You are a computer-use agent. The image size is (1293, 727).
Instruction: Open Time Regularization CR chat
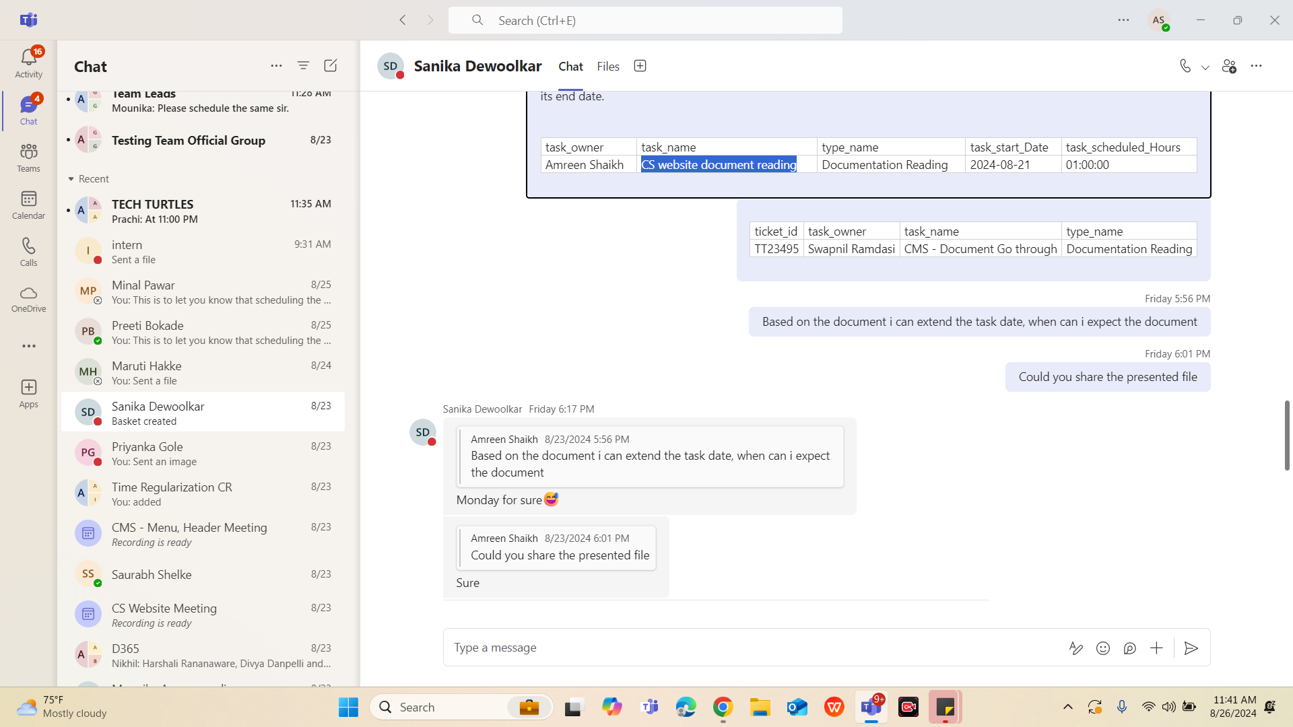tap(203, 493)
